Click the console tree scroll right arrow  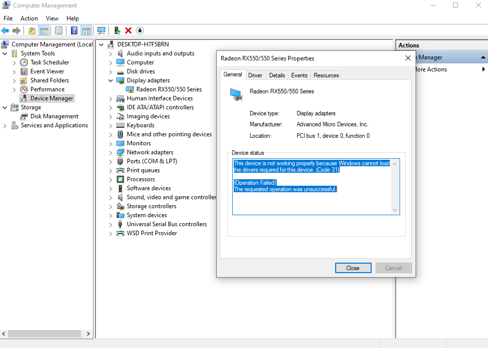88,334
